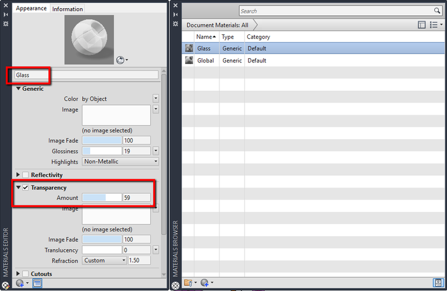Open Materials Editor palette properties icon
Viewport: 447px width, 291px height.
[x=5, y=24]
